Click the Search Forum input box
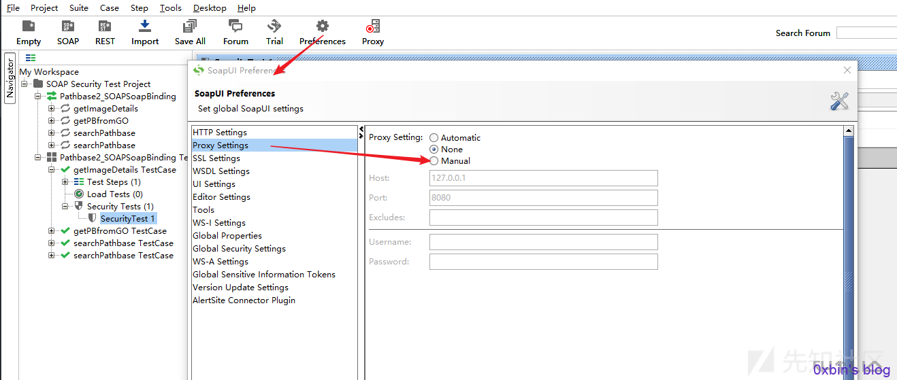 click(866, 33)
